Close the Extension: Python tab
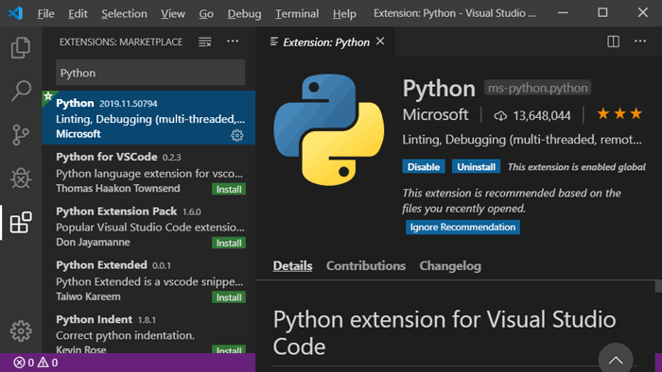This screenshot has width=662, height=372. pos(380,42)
